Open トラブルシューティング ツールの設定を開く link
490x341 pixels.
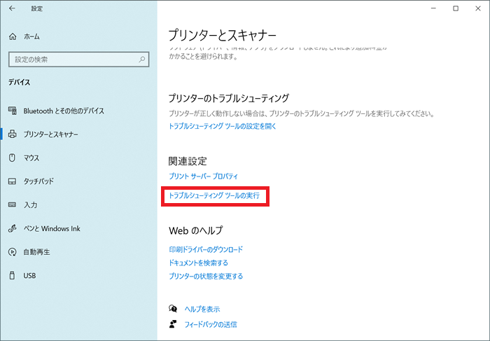coord(223,127)
